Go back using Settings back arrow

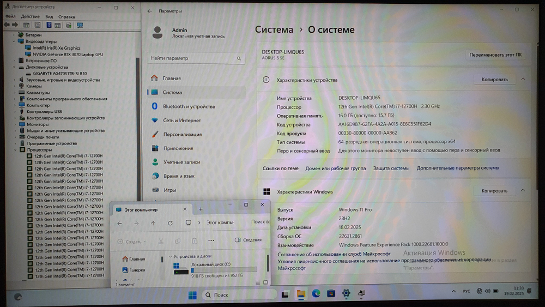tap(150, 11)
